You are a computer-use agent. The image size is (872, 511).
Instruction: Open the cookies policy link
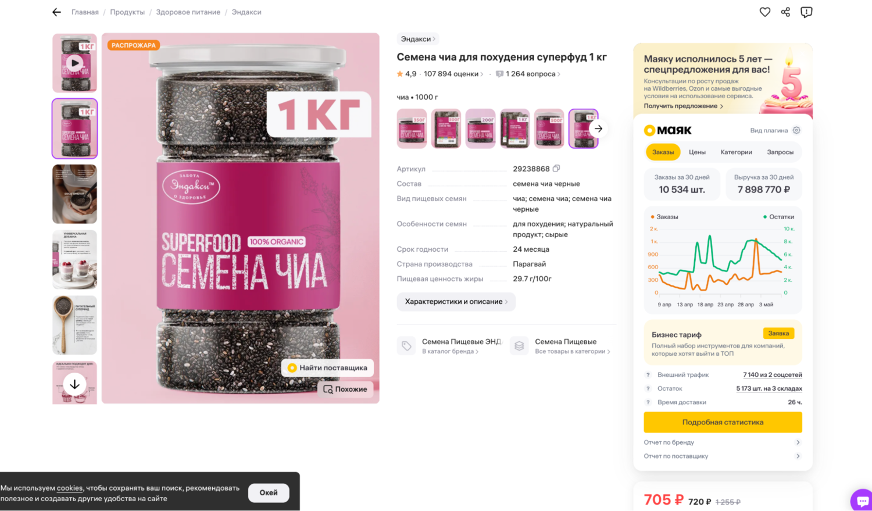tap(70, 488)
